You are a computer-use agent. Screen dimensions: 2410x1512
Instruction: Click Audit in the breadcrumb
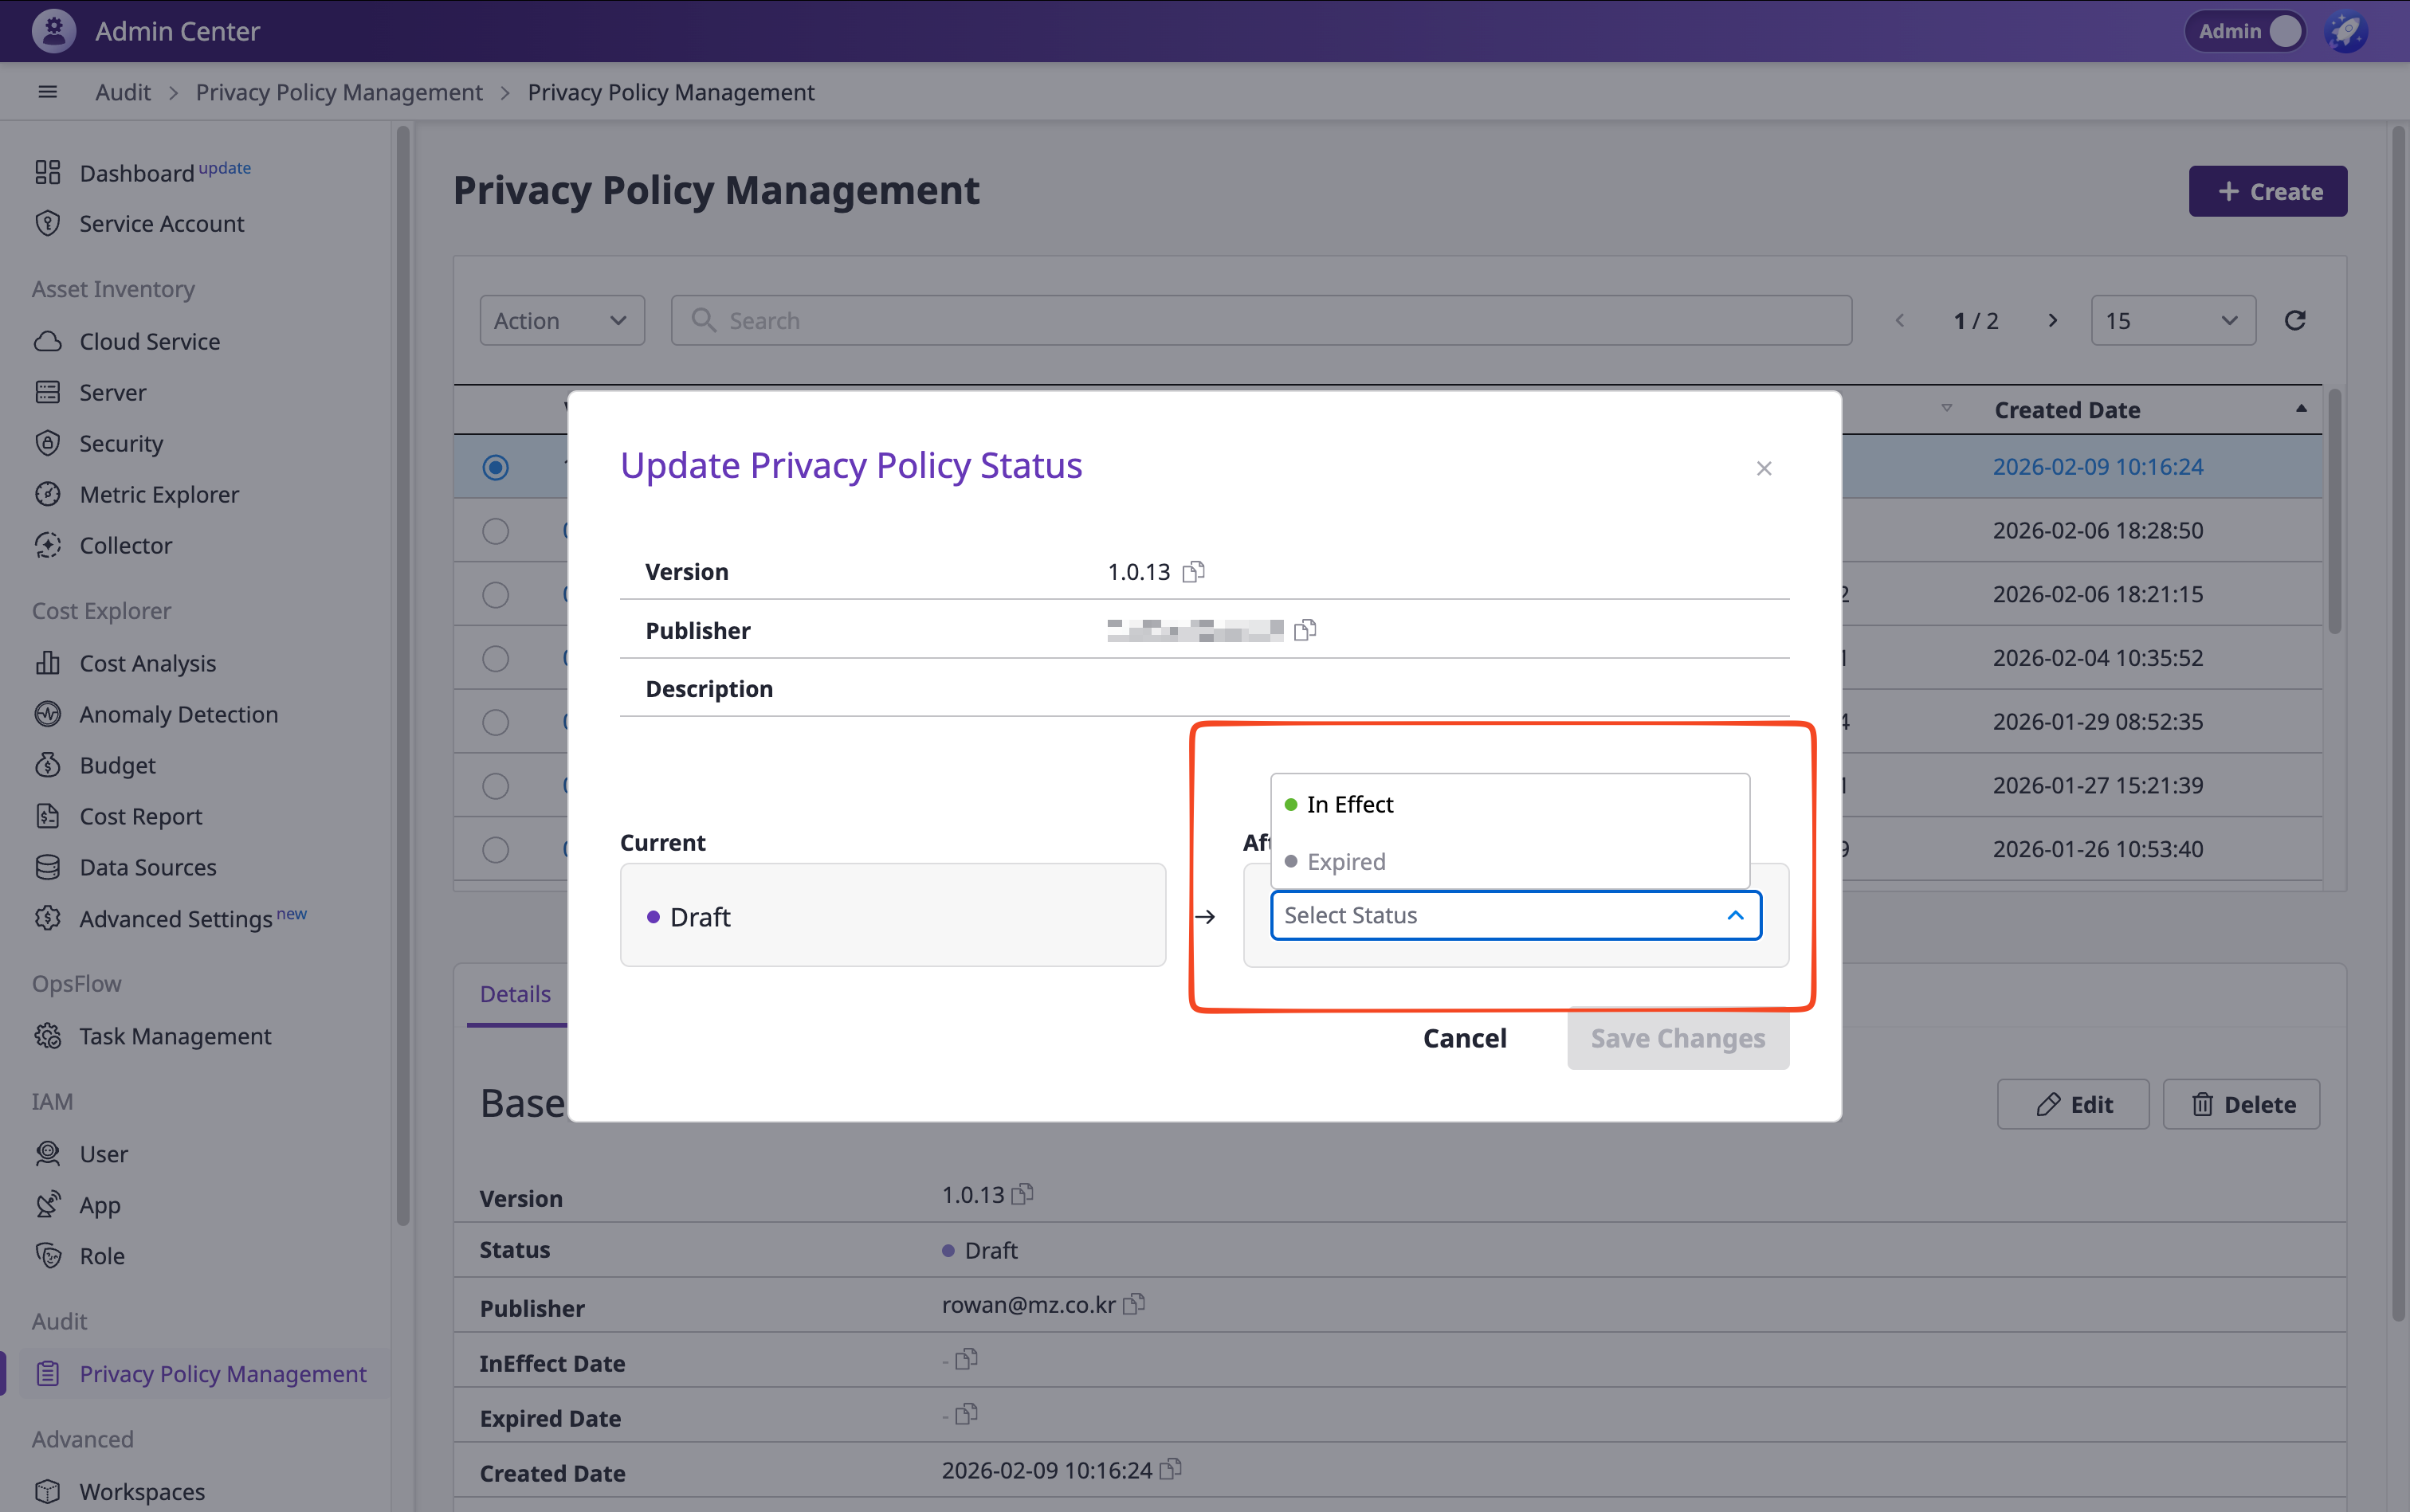(122, 92)
